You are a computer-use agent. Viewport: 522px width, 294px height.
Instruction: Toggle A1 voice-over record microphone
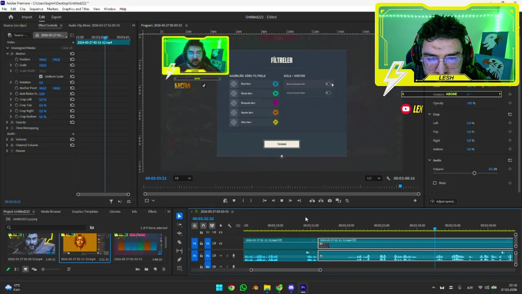pos(234,256)
